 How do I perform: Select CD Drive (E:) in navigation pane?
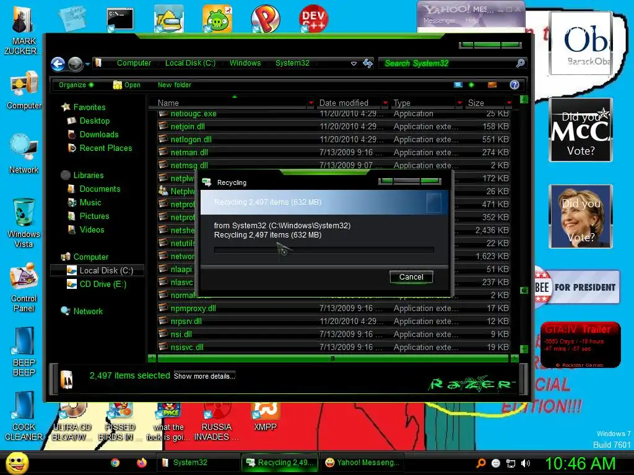(x=103, y=285)
